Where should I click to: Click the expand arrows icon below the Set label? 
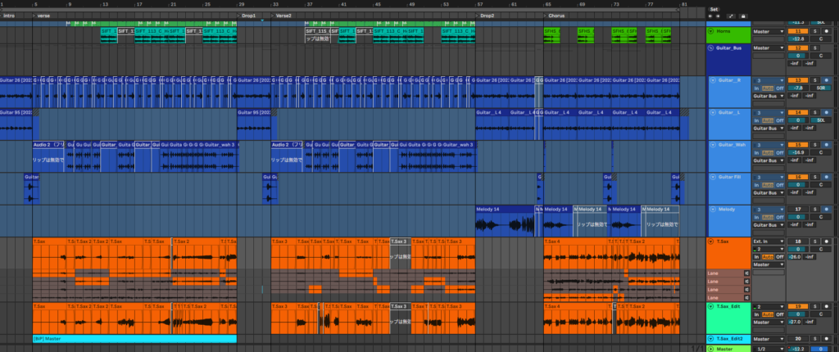[x=732, y=16]
